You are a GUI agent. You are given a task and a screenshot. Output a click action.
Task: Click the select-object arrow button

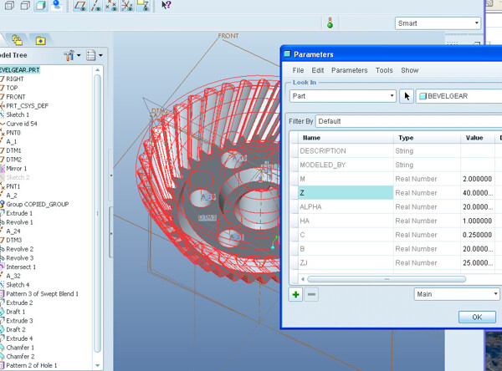pyautogui.click(x=407, y=96)
